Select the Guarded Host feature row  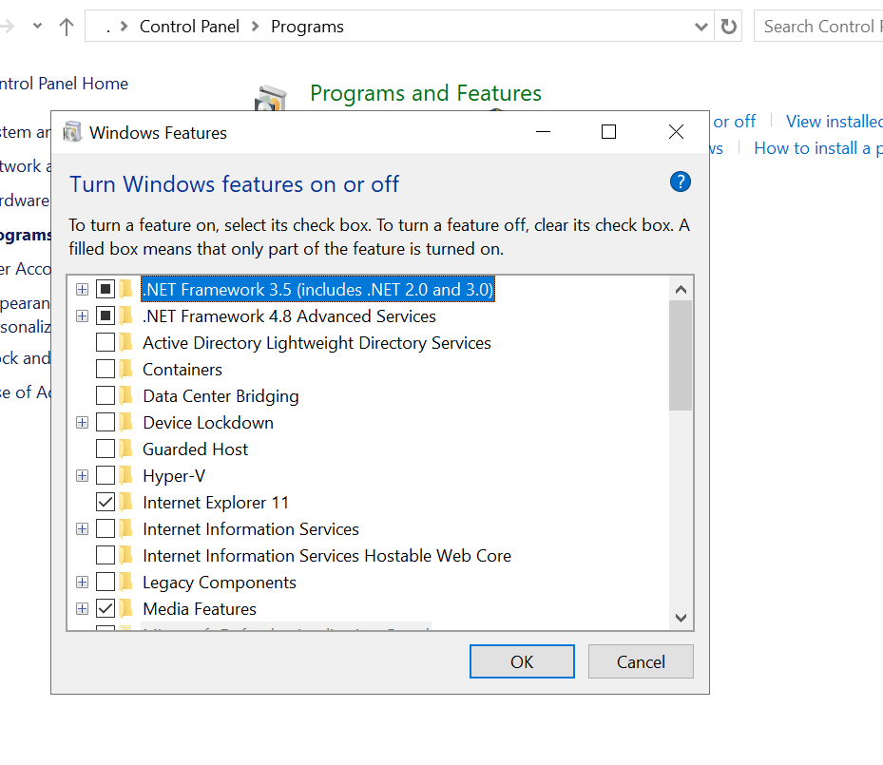tap(195, 449)
